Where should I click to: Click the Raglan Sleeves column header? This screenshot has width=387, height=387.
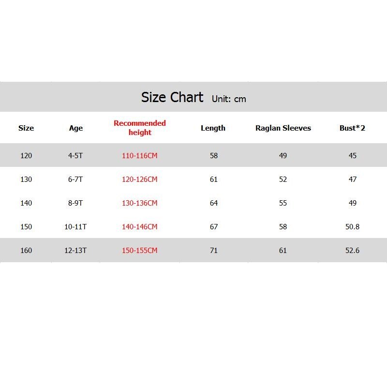tap(283, 128)
